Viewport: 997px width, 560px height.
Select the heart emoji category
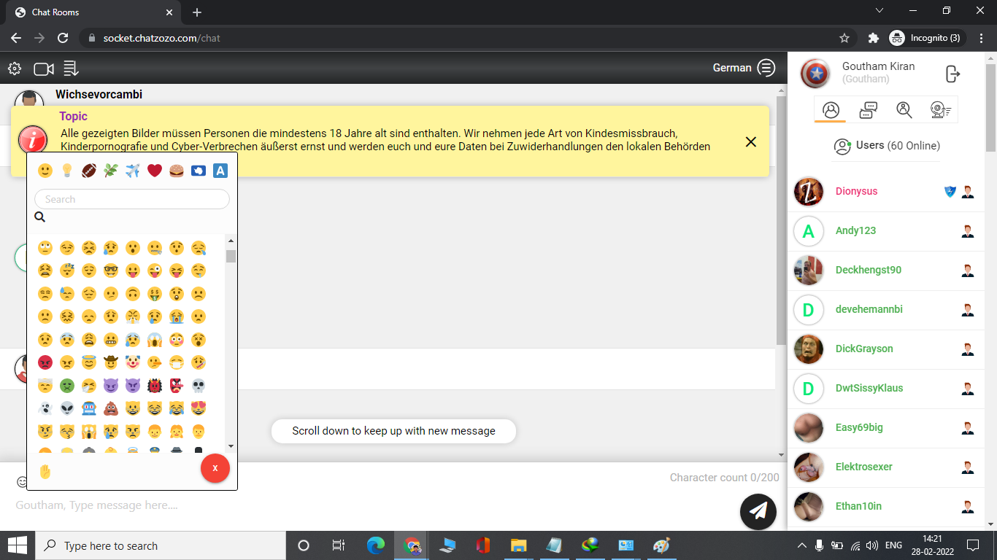(x=154, y=171)
